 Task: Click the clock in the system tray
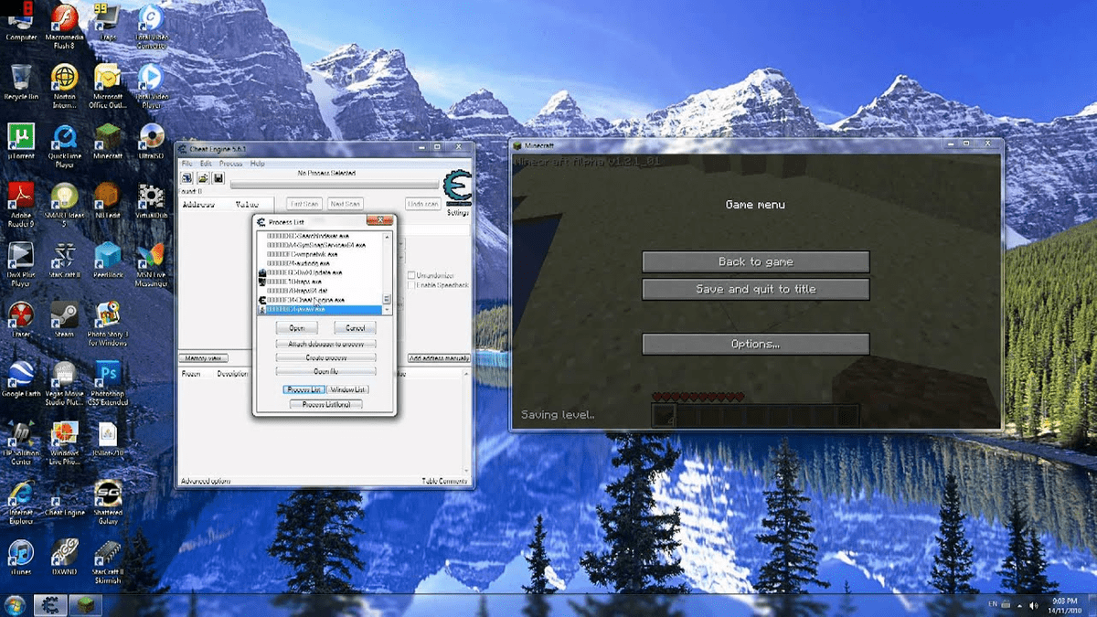tap(1063, 605)
